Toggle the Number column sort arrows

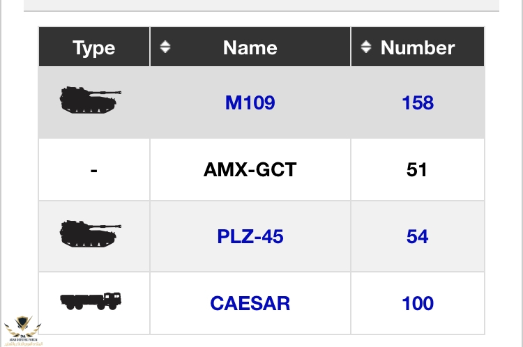(366, 47)
